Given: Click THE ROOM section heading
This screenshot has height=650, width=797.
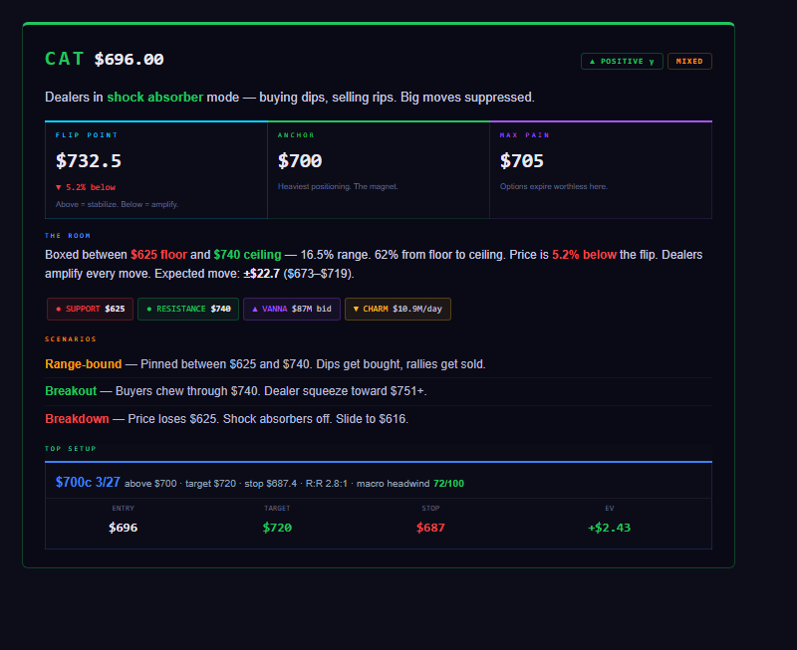Looking at the screenshot, I should [x=68, y=236].
